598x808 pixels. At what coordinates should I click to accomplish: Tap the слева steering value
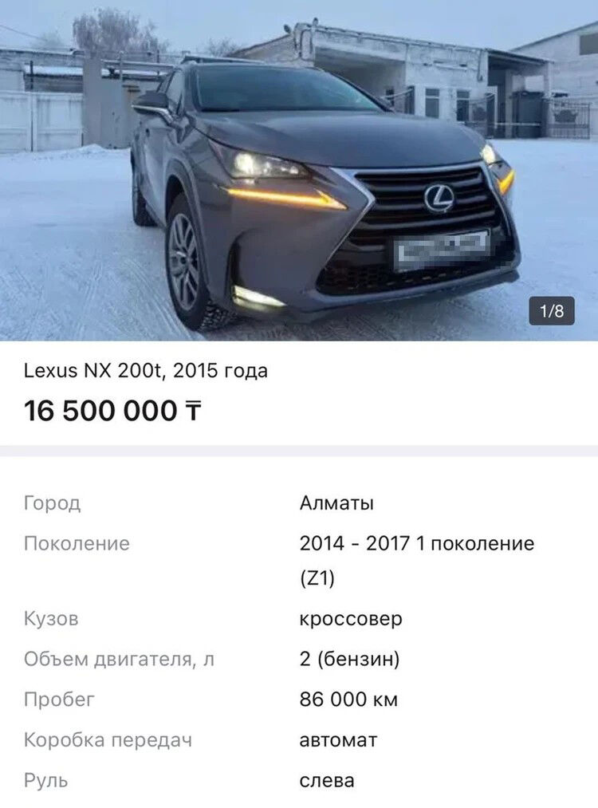[x=327, y=780]
